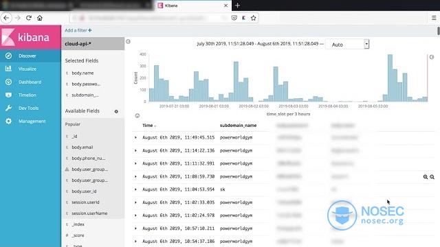Open Management gear icon

coord(8,121)
